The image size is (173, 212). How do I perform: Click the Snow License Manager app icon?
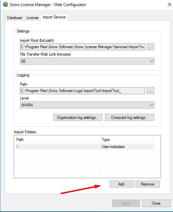(x=6, y=4)
